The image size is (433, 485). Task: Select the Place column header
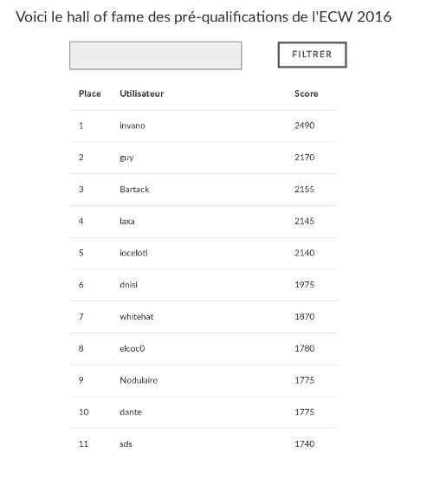[x=90, y=94]
